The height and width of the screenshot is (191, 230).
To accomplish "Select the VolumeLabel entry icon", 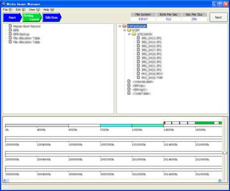I will pos(129,82).
